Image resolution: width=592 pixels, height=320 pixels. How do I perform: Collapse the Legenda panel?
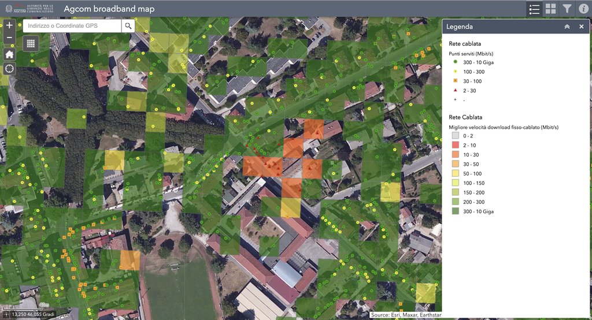567,27
